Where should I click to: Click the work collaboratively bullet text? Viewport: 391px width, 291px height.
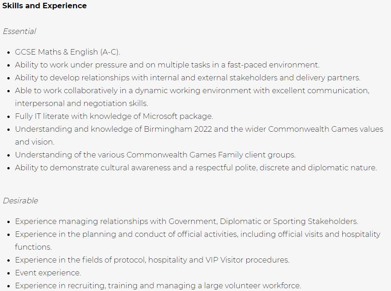192,90
